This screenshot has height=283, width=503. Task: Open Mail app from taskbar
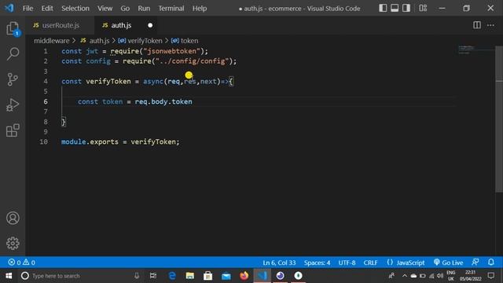click(x=226, y=276)
